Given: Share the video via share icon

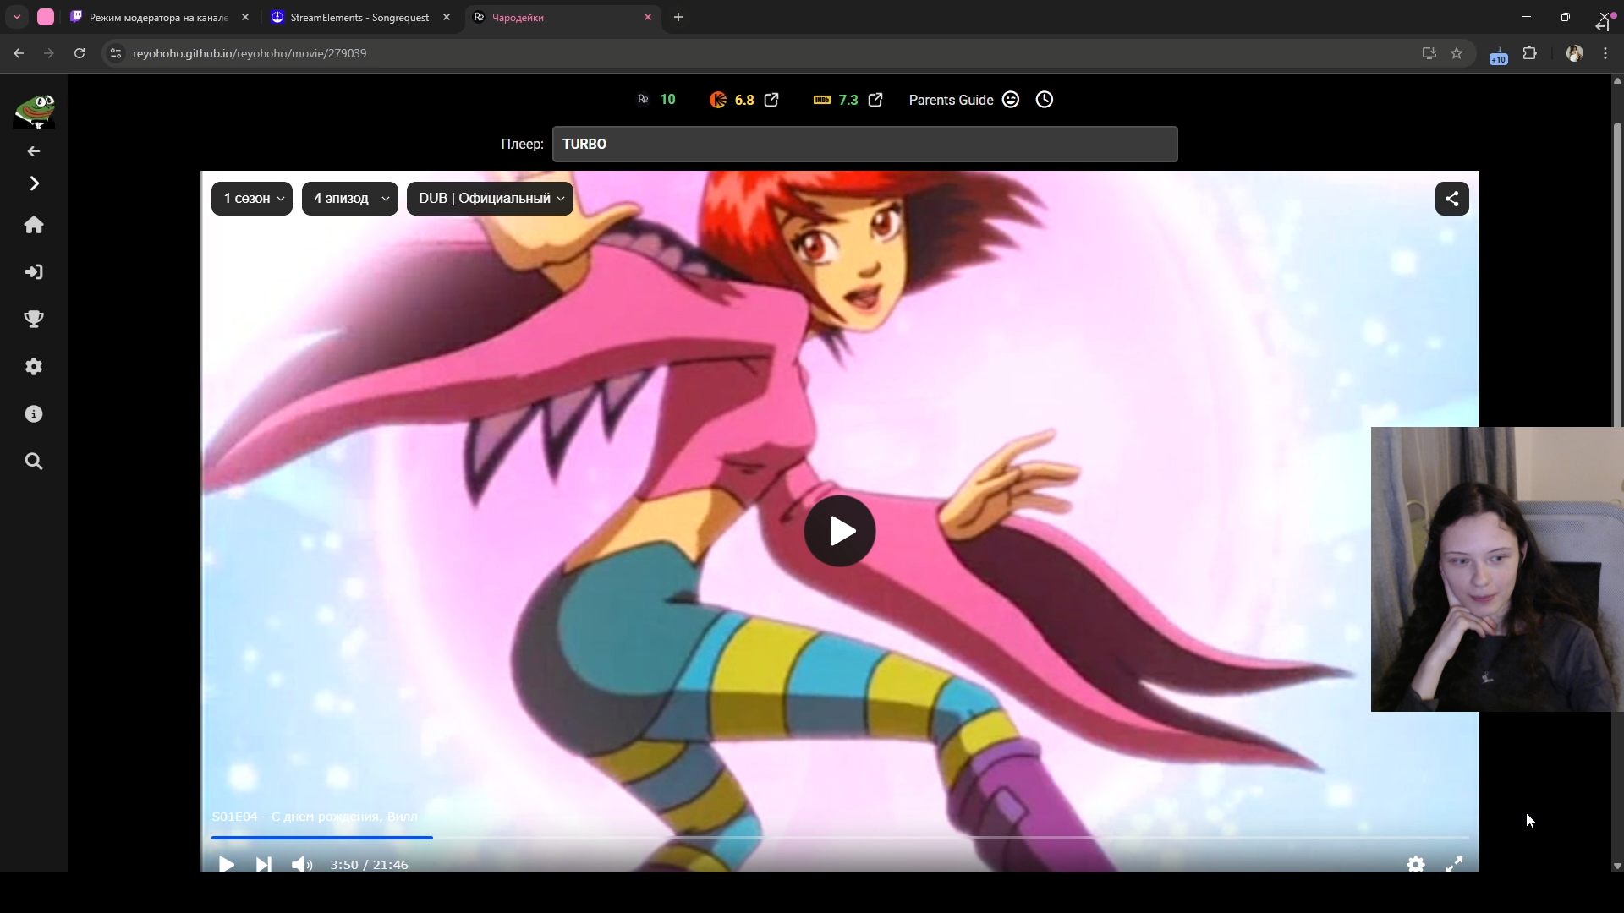Looking at the screenshot, I should click(x=1451, y=199).
